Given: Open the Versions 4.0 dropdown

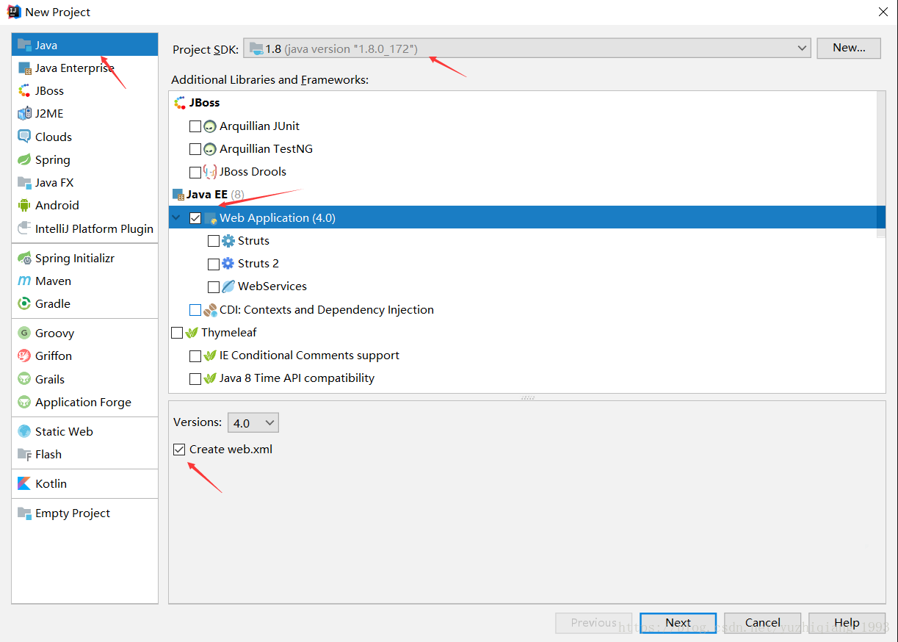Looking at the screenshot, I should [x=253, y=422].
